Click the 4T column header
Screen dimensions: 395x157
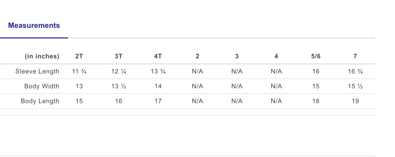pyautogui.click(x=158, y=56)
